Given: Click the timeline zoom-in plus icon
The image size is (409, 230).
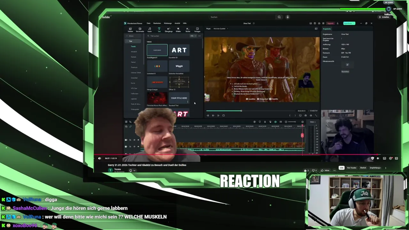Looking at the screenshot, I should (302, 122).
